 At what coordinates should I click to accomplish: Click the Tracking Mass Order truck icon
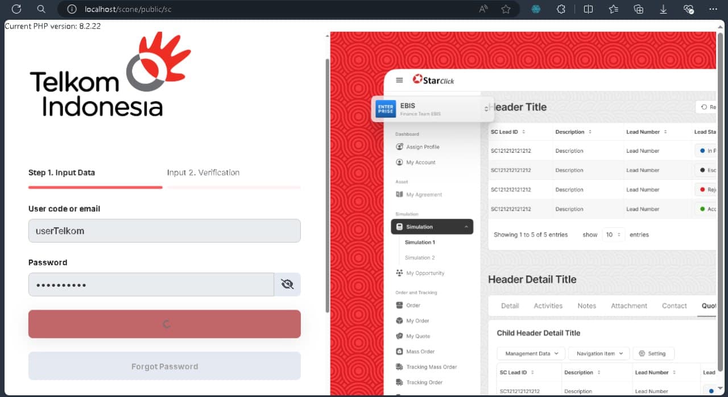click(399, 367)
